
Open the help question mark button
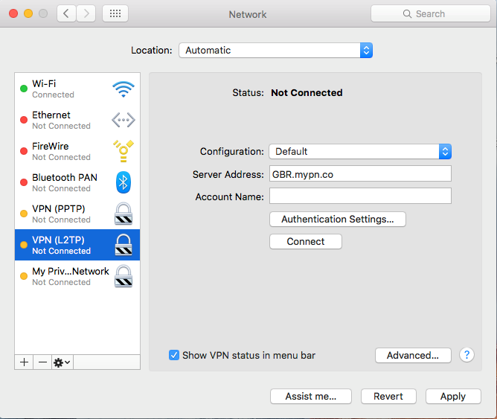[x=466, y=355]
